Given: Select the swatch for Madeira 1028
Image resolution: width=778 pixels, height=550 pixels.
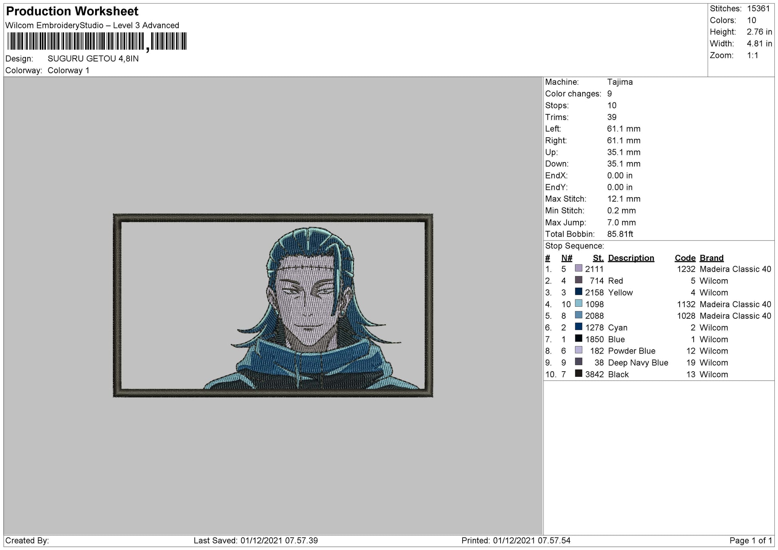Looking at the screenshot, I should click(578, 315).
